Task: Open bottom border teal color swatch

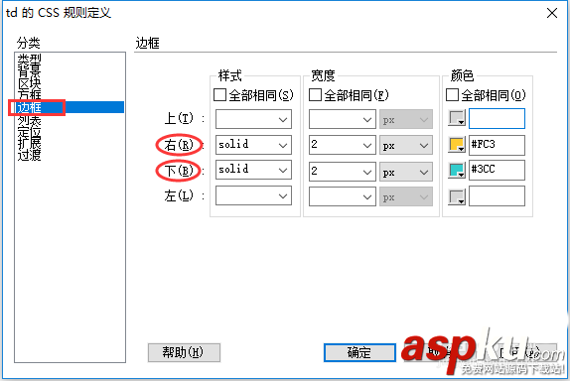Action: coord(457,170)
